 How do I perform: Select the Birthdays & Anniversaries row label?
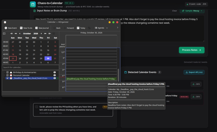point(24,72)
